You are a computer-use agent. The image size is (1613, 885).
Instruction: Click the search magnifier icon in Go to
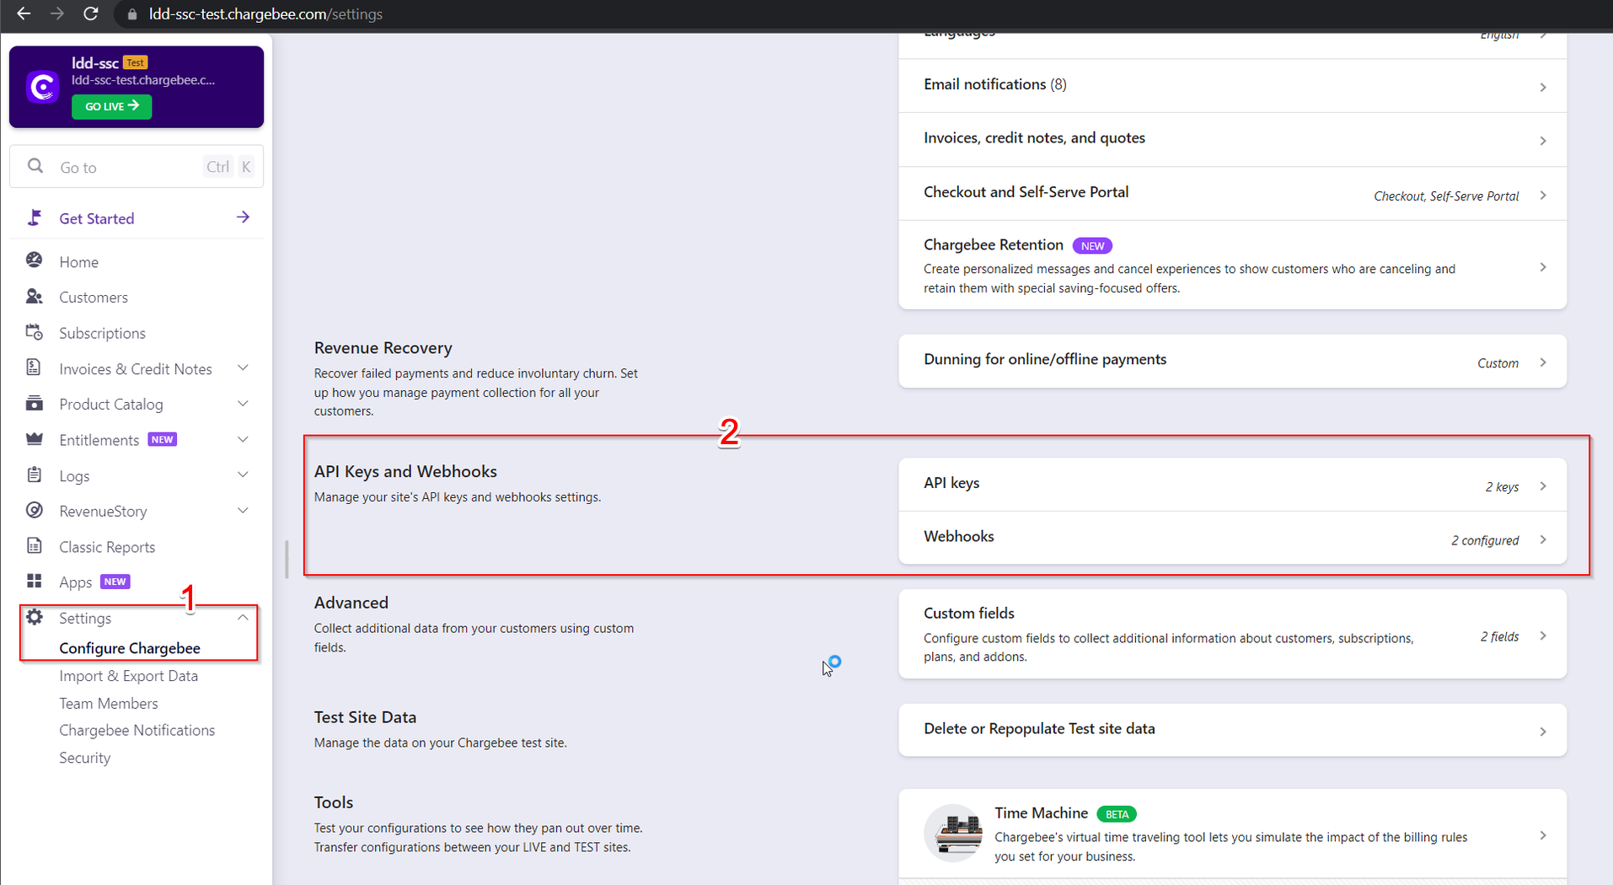35,166
